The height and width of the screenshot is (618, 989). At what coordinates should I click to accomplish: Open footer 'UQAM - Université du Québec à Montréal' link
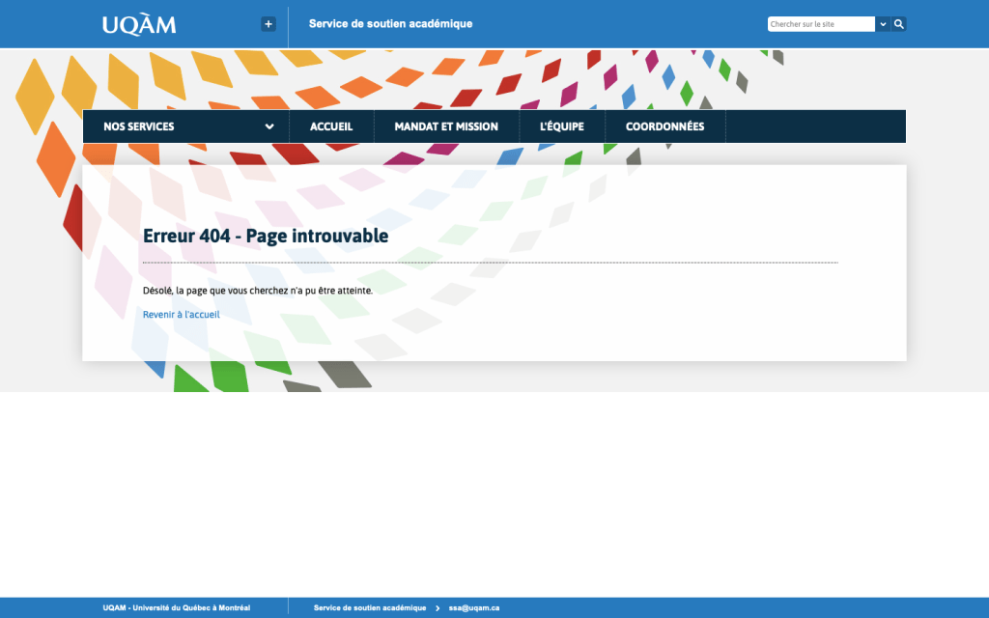pyautogui.click(x=177, y=607)
